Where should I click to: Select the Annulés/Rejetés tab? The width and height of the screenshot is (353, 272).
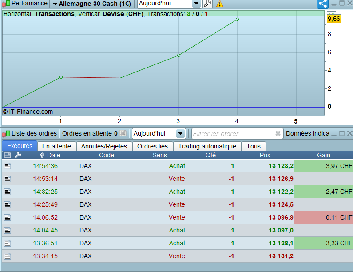click(x=104, y=146)
